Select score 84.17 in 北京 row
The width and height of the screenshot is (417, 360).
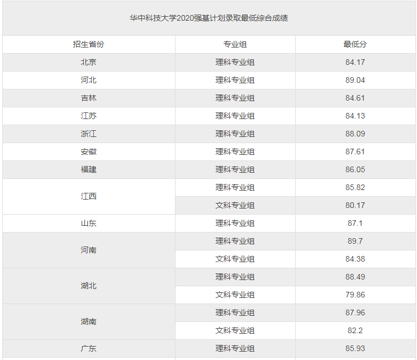coord(355,62)
